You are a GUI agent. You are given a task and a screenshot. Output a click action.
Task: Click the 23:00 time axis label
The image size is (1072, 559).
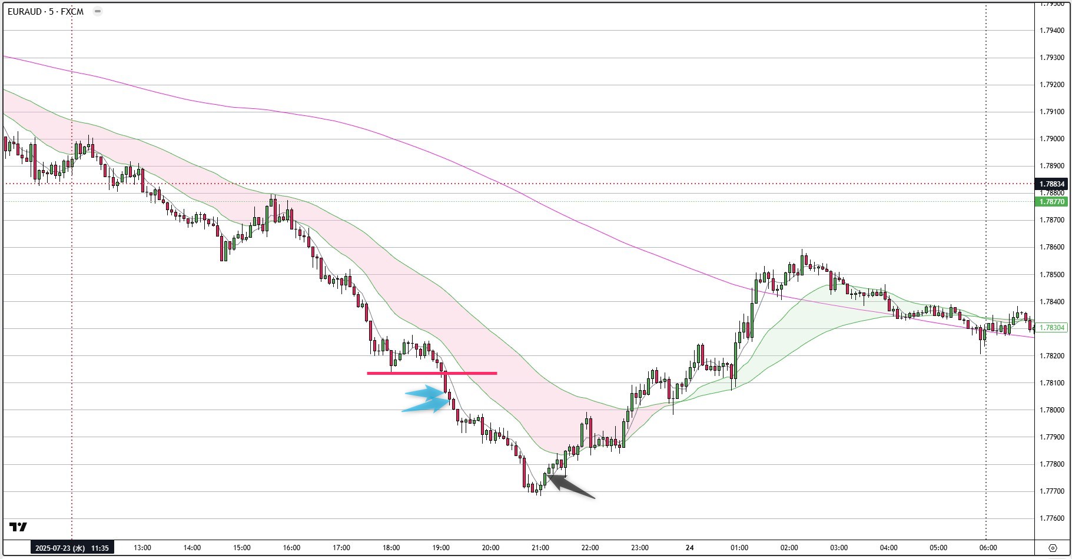(x=640, y=548)
